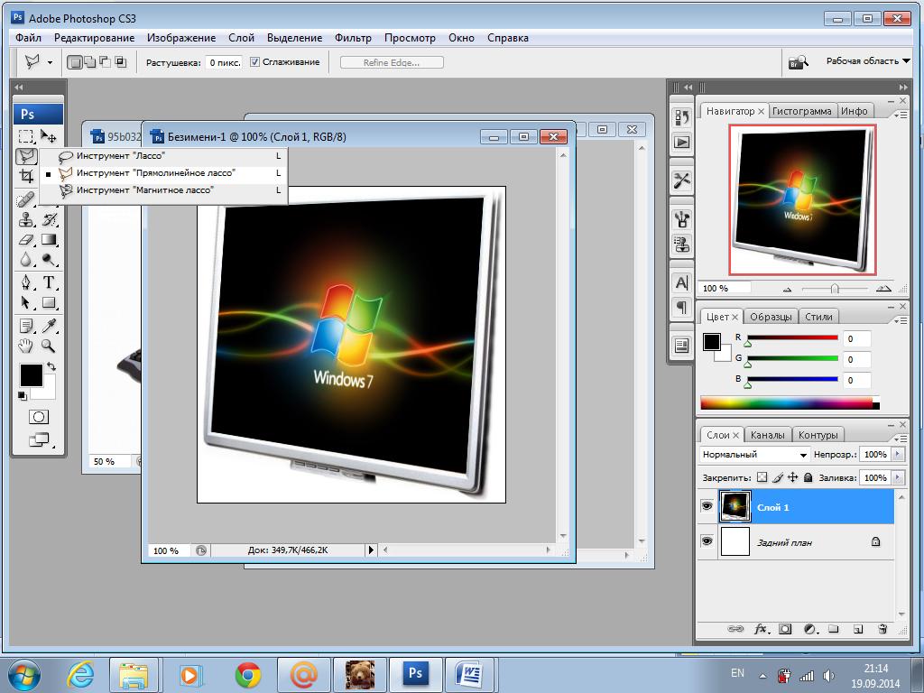
Task: Hide Слой 1 with its eye icon
Action: click(x=707, y=506)
